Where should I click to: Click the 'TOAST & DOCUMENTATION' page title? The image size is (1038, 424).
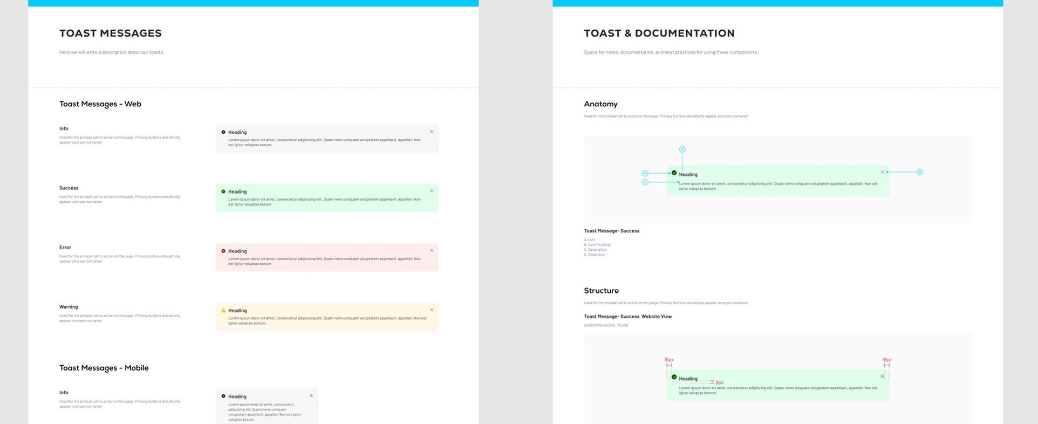point(659,33)
